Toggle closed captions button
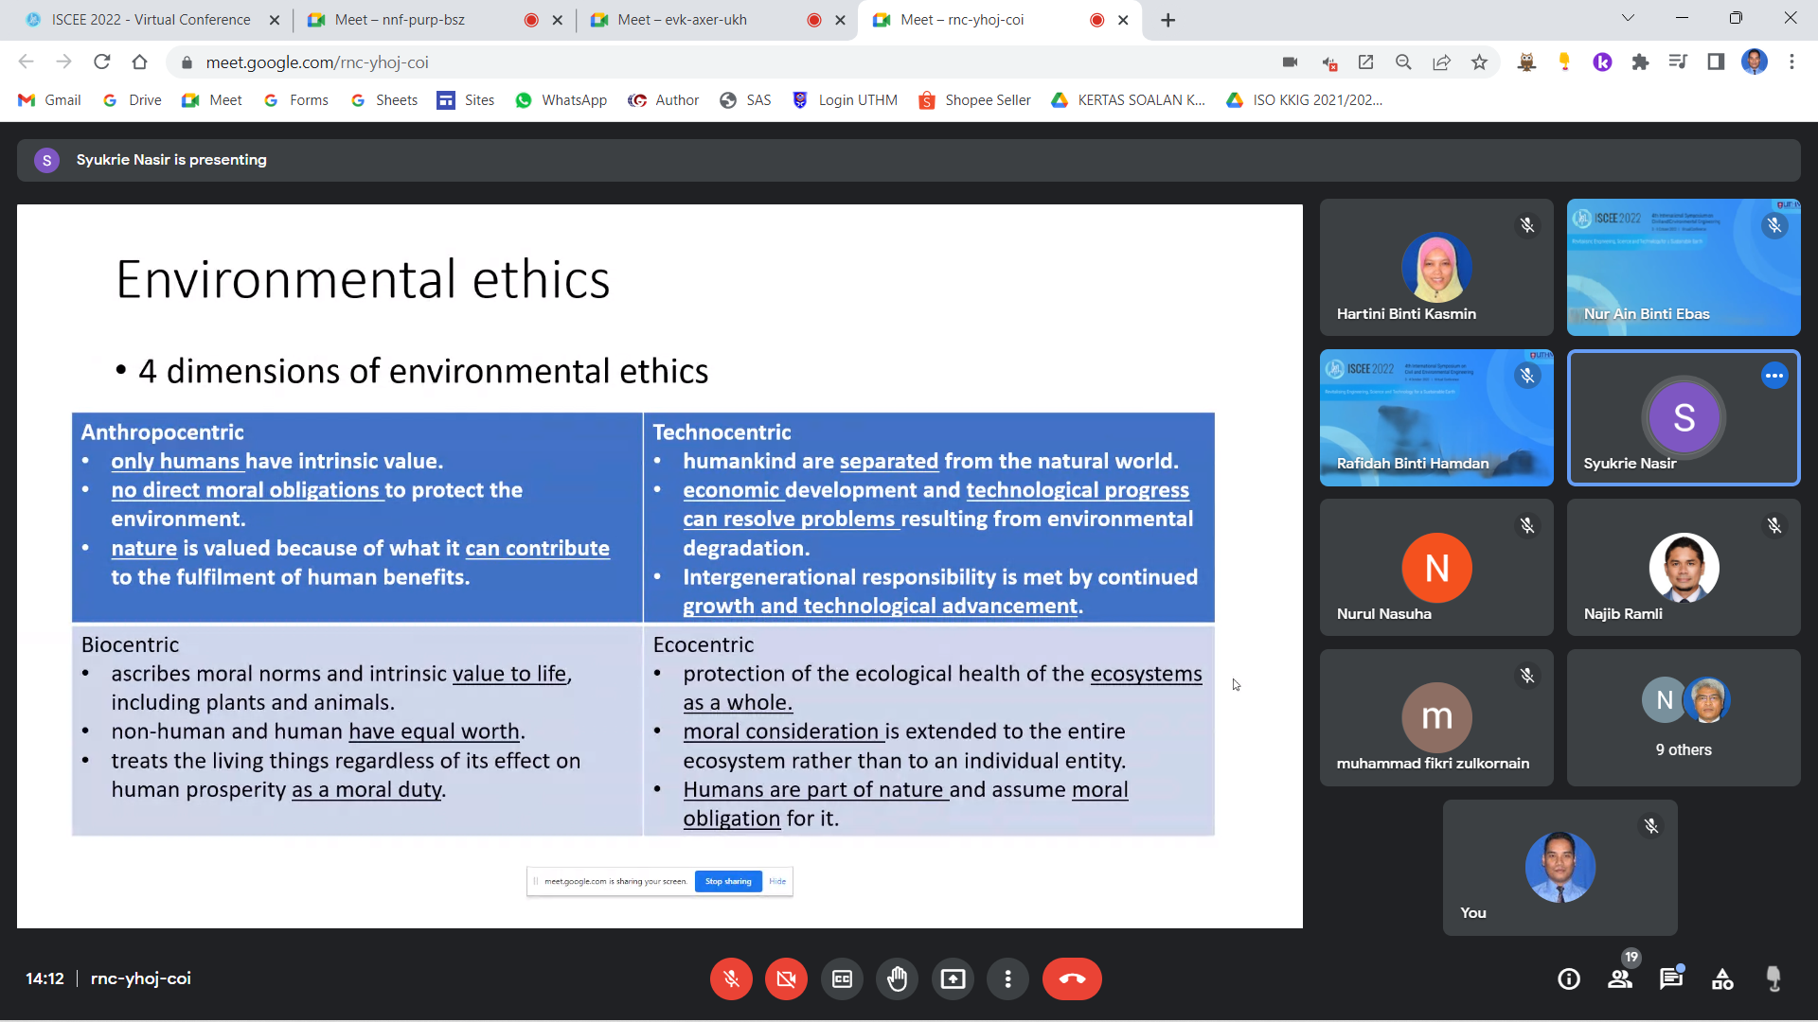Viewport: 1818px width, 1022px height. coord(842,978)
